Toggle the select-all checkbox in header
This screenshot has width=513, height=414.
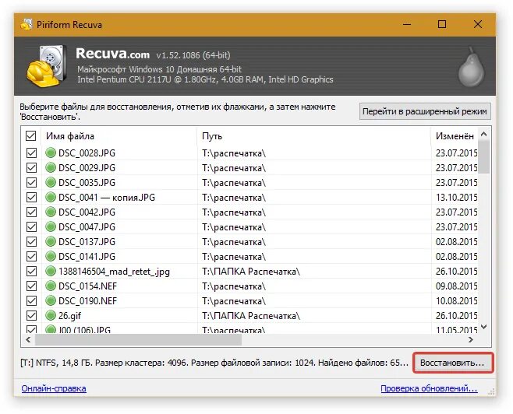pyautogui.click(x=30, y=136)
